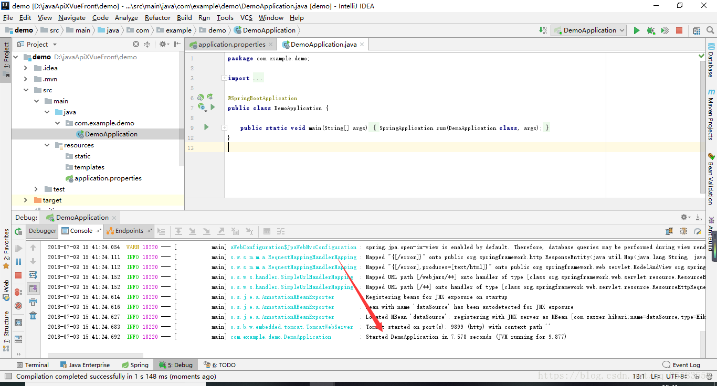Switch to application.properties editor tab
717x386 pixels.
pyautogui.click(x=231, y=45)
